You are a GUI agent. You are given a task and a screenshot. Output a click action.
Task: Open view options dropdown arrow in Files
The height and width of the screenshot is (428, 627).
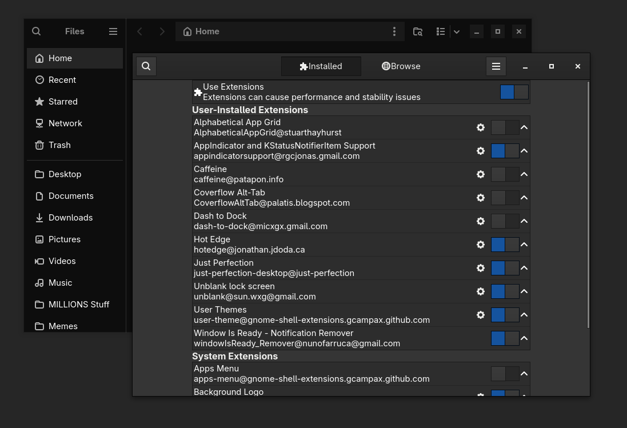tap(457, 31)
